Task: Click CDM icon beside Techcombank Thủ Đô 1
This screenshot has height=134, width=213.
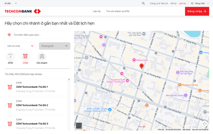Action: (10, 87)
